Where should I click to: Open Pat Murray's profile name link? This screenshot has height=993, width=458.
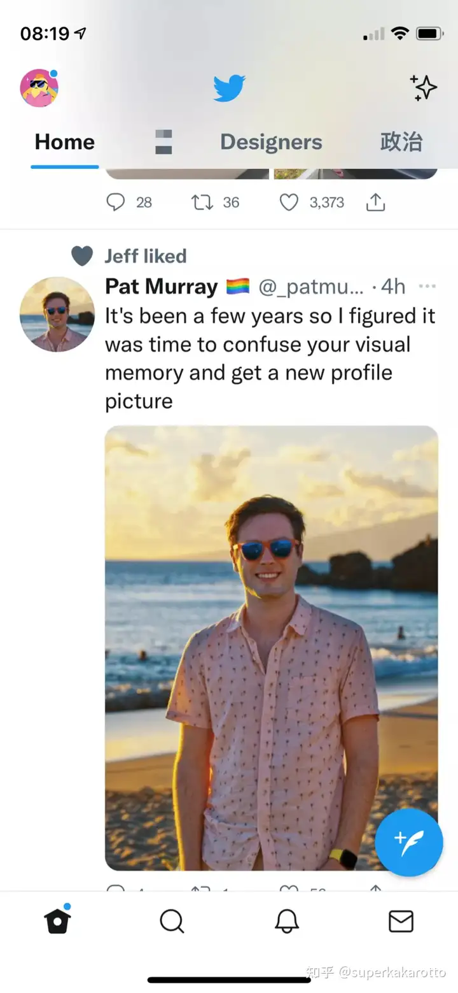click(161, 287)
